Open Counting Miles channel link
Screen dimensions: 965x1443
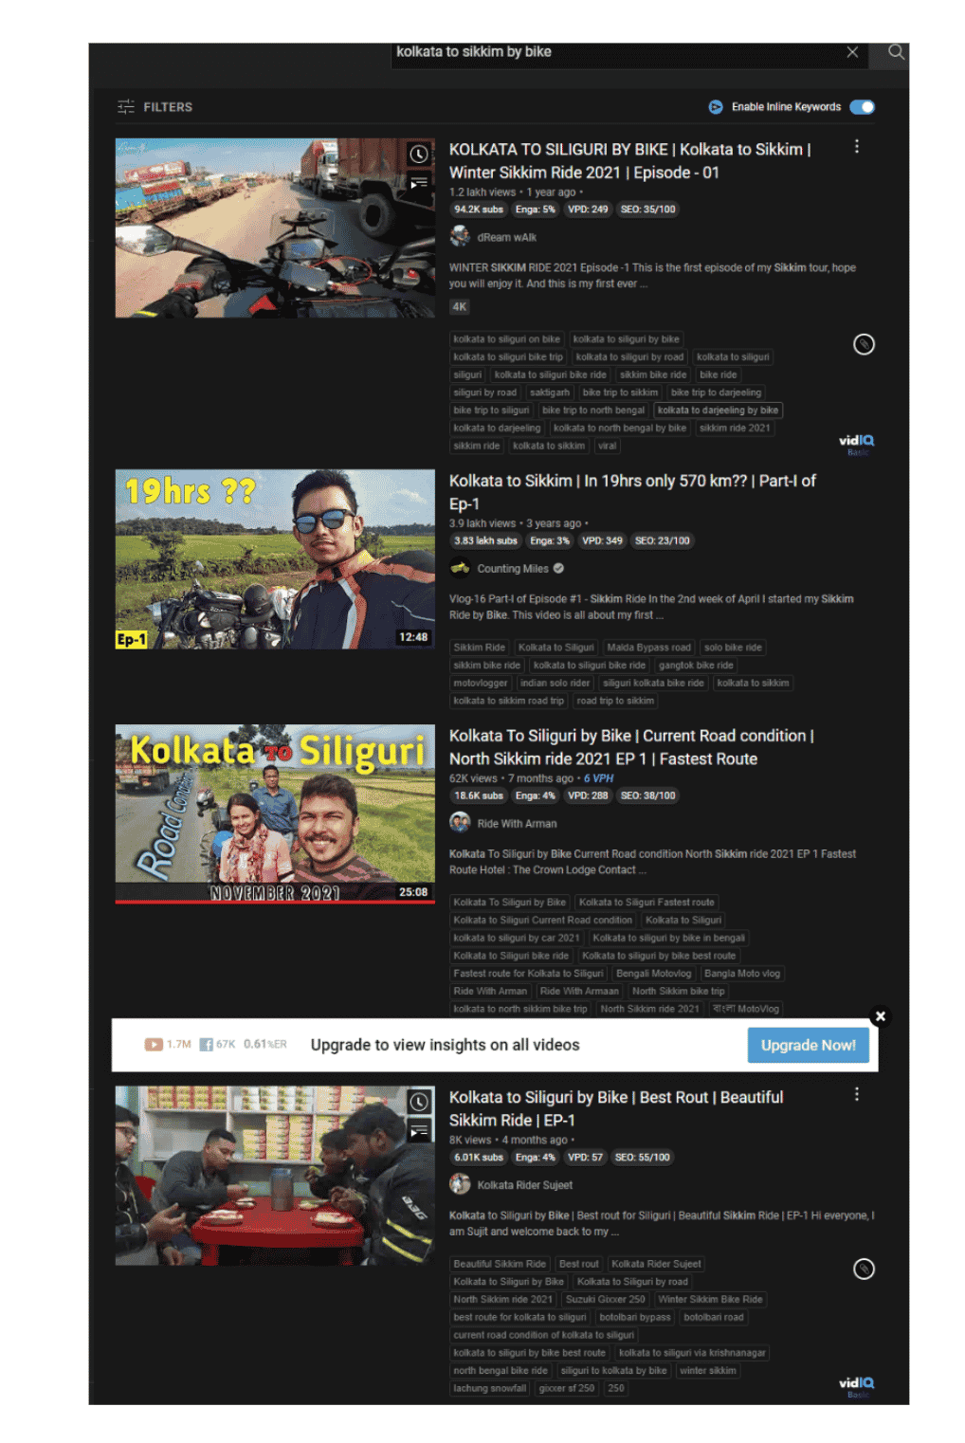tap(512, 569)
